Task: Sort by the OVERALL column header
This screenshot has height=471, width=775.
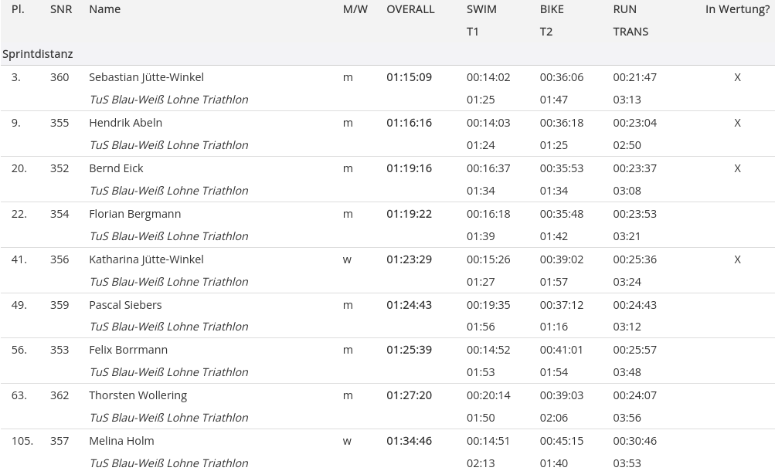Action: 410,9
